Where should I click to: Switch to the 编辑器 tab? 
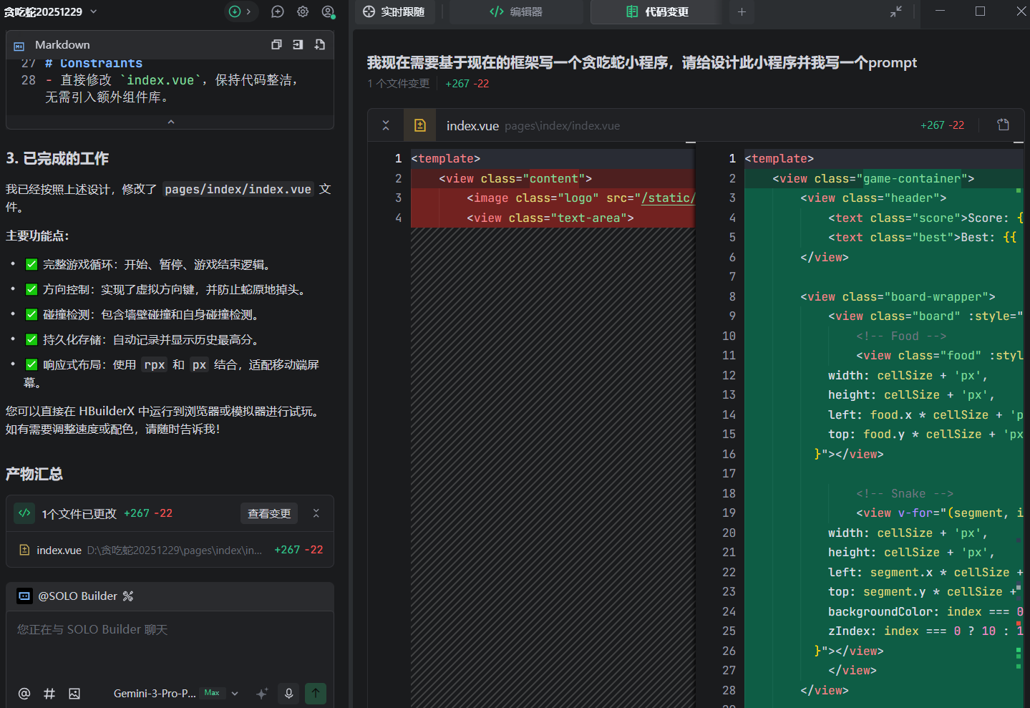[516, 11]
